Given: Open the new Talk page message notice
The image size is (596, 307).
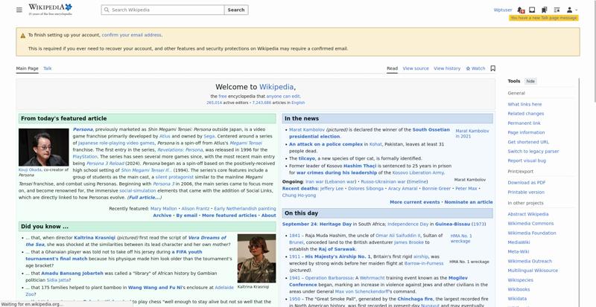Looking at the screenshot, I should pos(544,18).
